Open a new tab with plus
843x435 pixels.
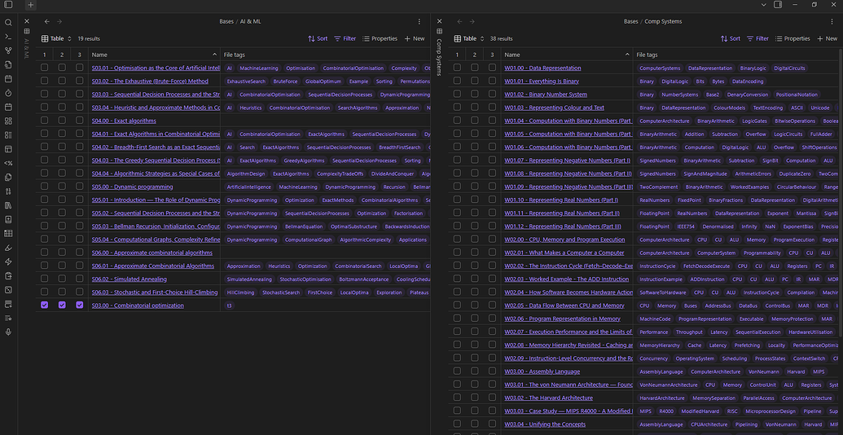tap(31, 5)
